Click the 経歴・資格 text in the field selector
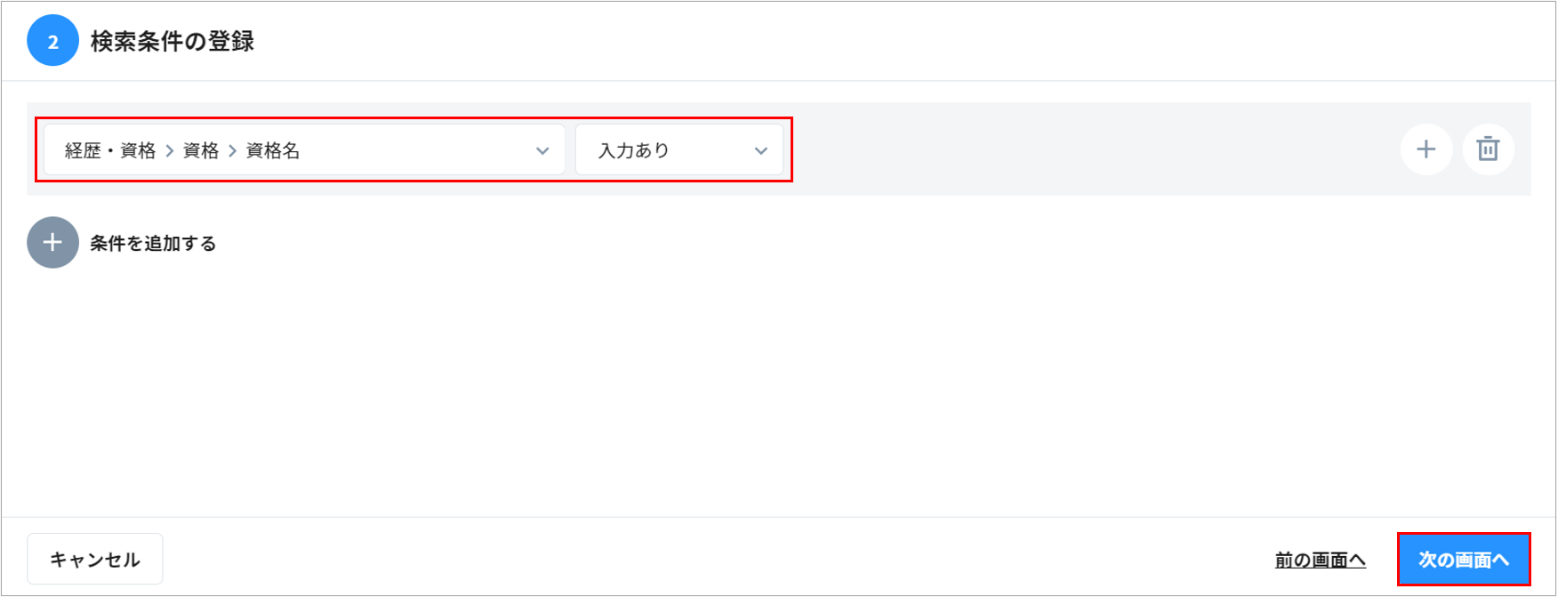The image size is (1558, 597). point(110,151)
